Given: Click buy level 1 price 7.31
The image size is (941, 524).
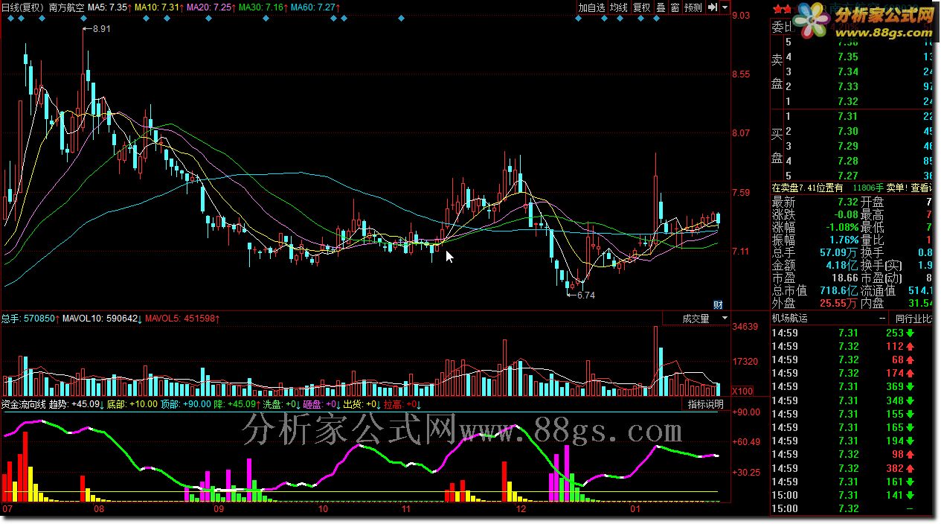Looking at the screenshot, I should pos(848,116).
